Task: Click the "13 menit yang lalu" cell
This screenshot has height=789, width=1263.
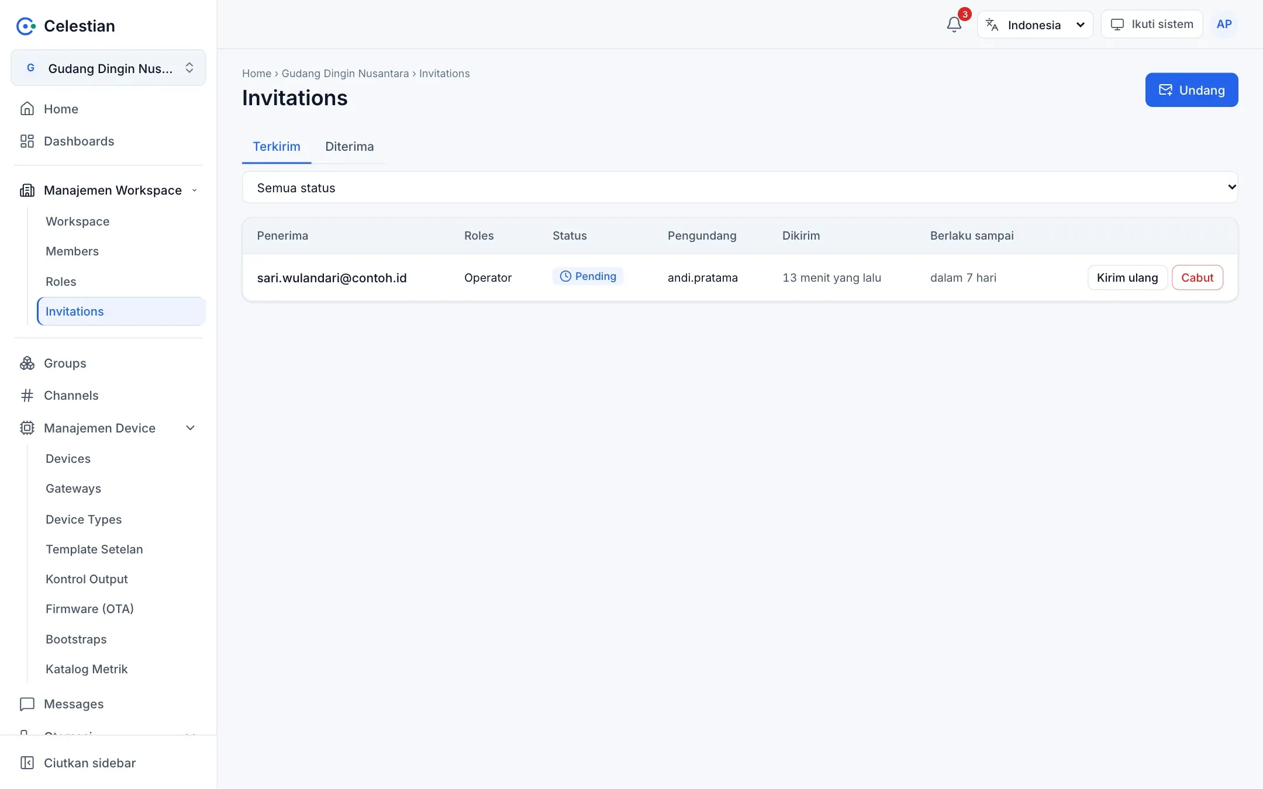Action: point(831,278)
